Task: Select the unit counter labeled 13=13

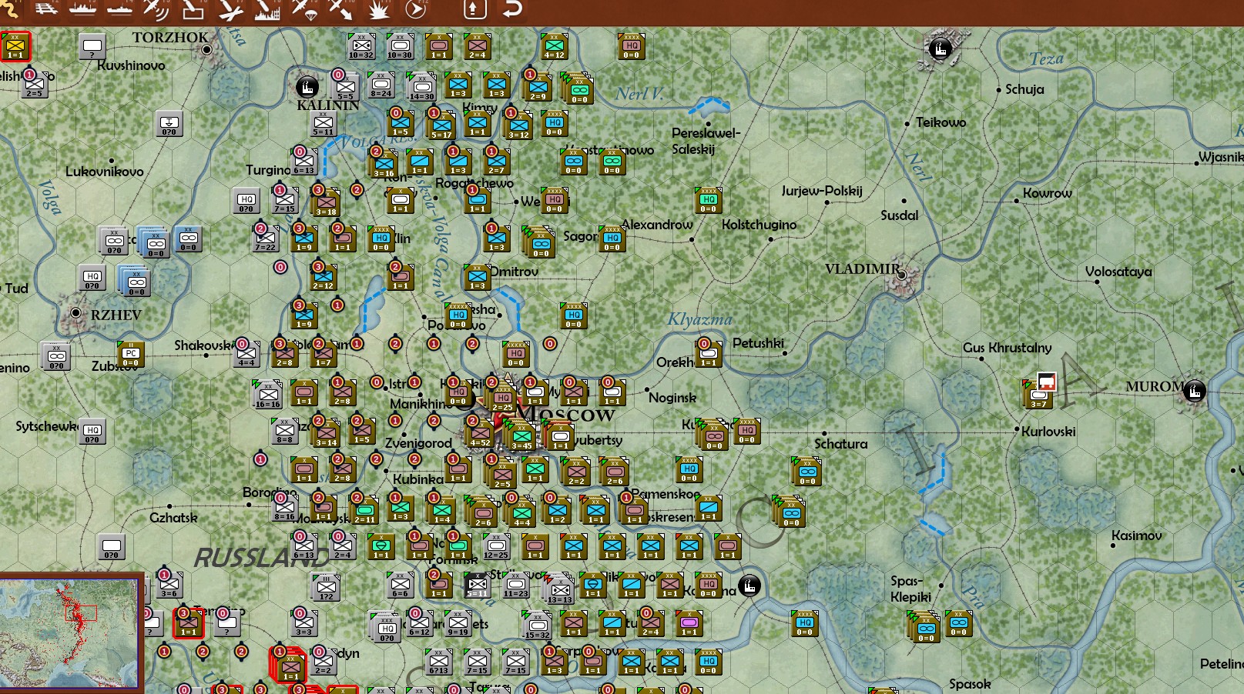Action: 560,592
